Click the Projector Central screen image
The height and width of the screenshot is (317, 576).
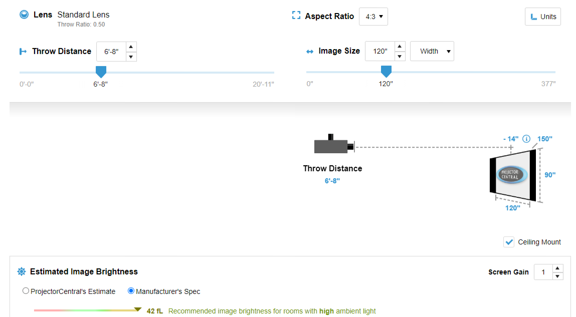[x=512, y=175]
